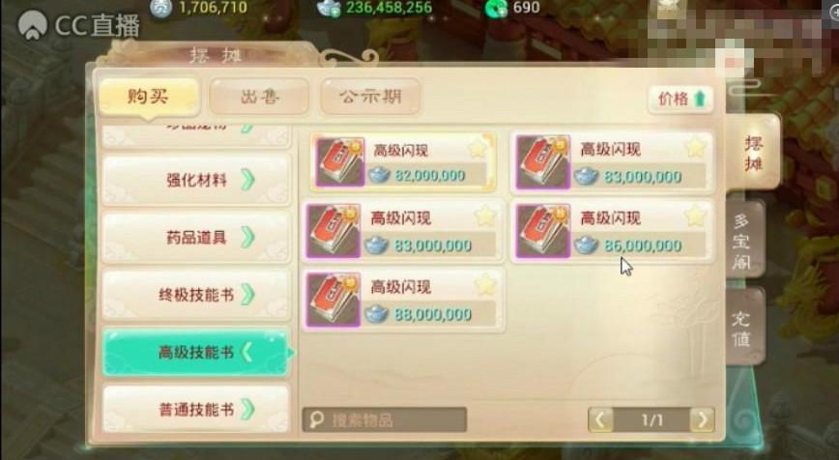
Task: Switch to the 出售 tab
Action: tap(259, 97)
